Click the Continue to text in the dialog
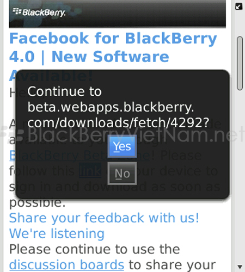Viewport: 245px width, 272px height. pos(64,91)
